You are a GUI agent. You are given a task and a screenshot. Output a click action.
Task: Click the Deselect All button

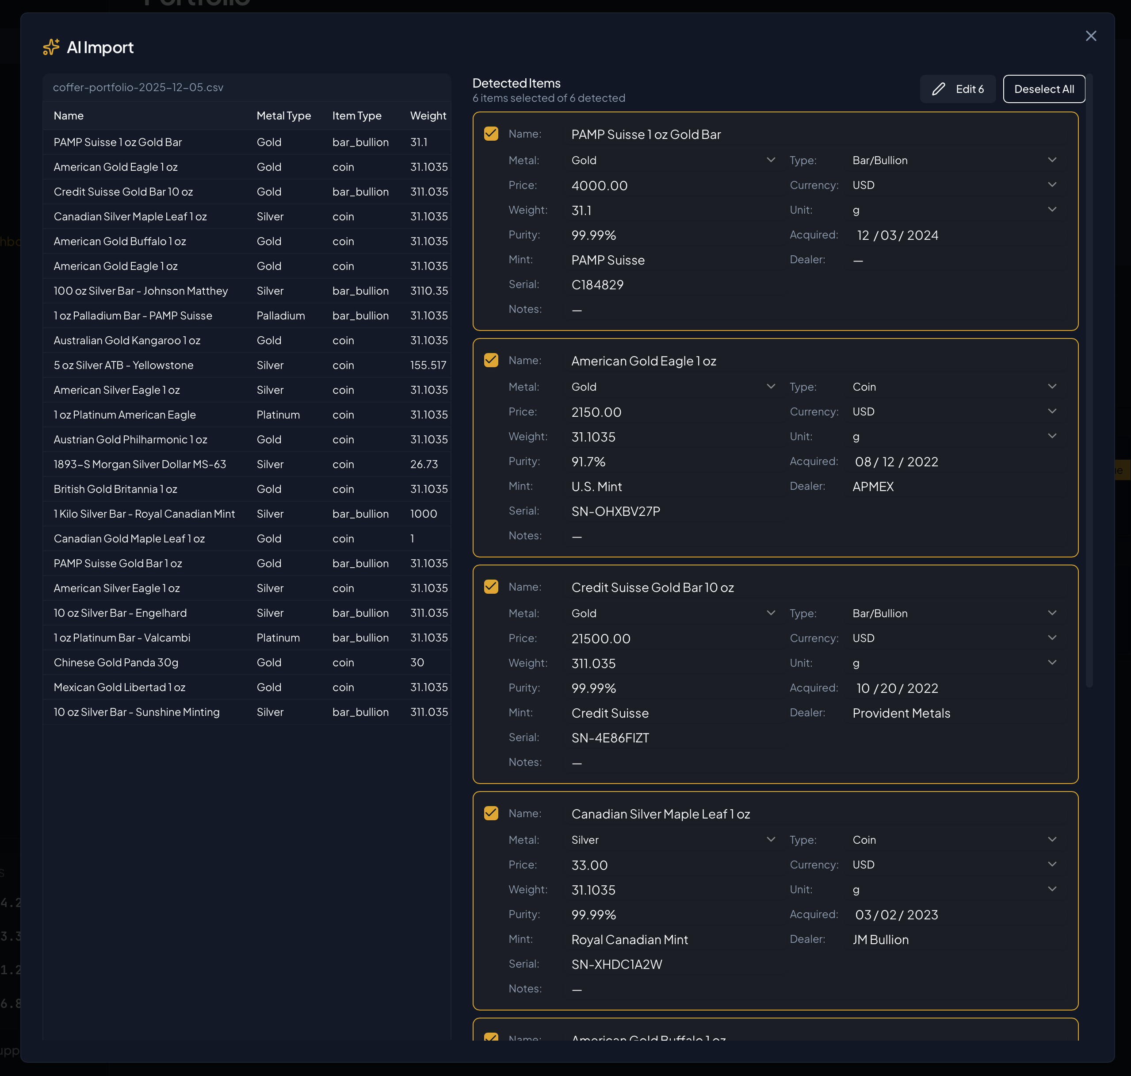(1044, 89)
